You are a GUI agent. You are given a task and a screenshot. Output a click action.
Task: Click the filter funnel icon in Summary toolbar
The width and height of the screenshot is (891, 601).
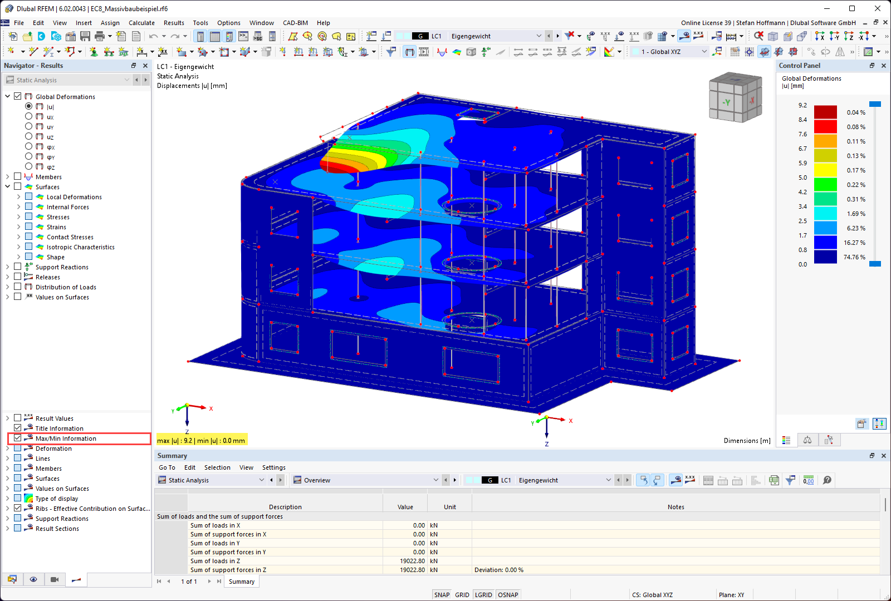pyautogui.click(x=790, y=480)
